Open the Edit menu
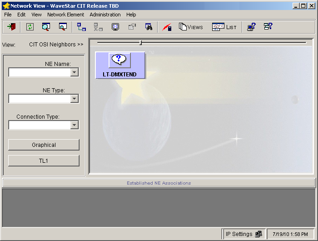 [x=21, y=15]
